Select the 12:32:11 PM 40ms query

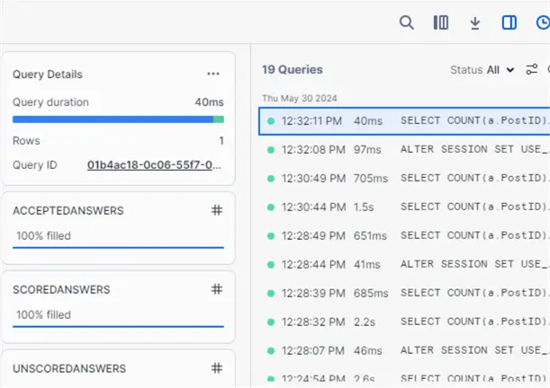[404, 121]
